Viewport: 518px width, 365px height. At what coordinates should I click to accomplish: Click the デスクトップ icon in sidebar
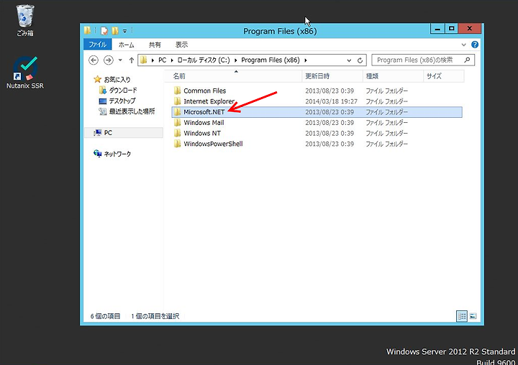[103, 101]
